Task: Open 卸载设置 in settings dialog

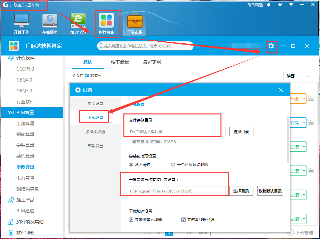Action: 96,146
